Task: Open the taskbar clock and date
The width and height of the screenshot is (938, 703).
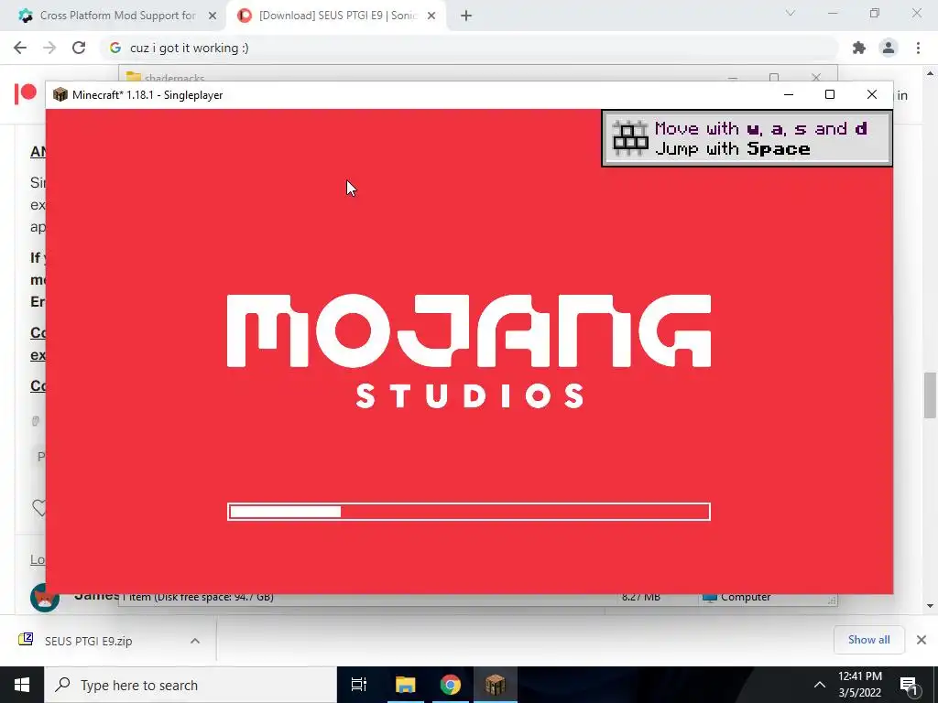Action: 859,685
